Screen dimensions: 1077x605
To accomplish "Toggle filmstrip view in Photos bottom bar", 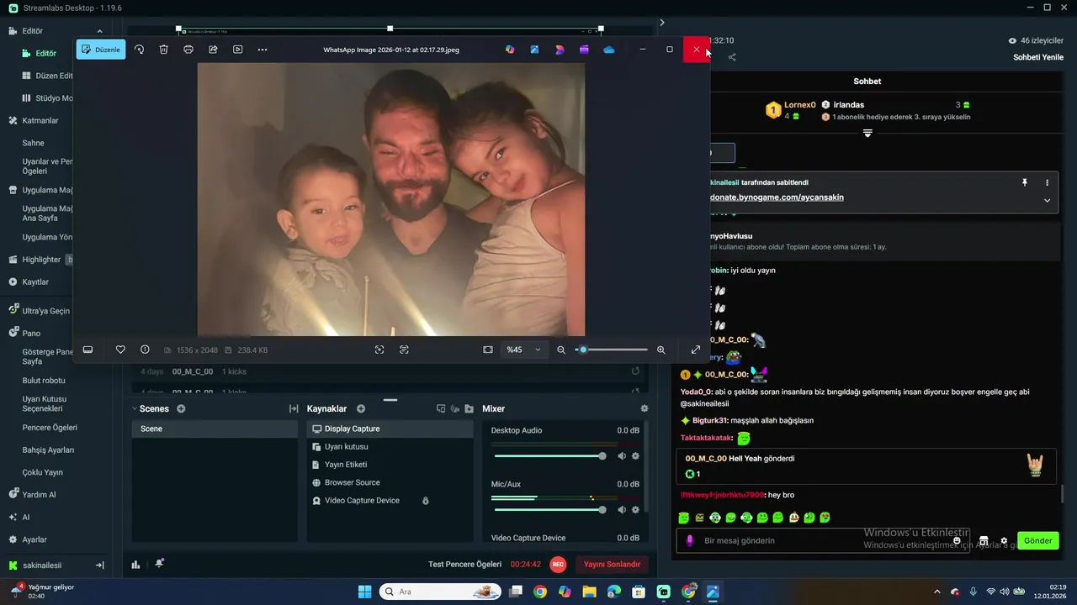I will 88,350.
